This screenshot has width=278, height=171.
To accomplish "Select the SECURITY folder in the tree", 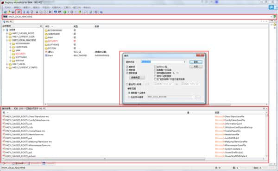I will click(x=20, y=54).
